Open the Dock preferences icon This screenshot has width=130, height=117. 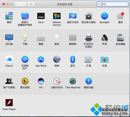[41, 16]
